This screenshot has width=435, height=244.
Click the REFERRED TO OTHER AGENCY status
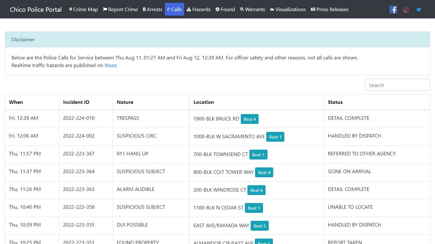[x=362, y=154]
